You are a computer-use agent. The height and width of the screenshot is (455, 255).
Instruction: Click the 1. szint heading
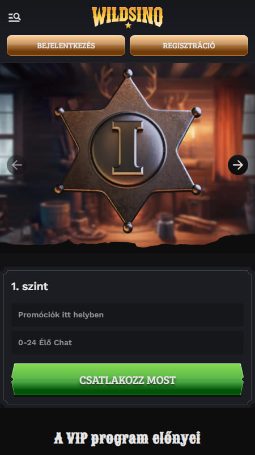click(29, 287)
